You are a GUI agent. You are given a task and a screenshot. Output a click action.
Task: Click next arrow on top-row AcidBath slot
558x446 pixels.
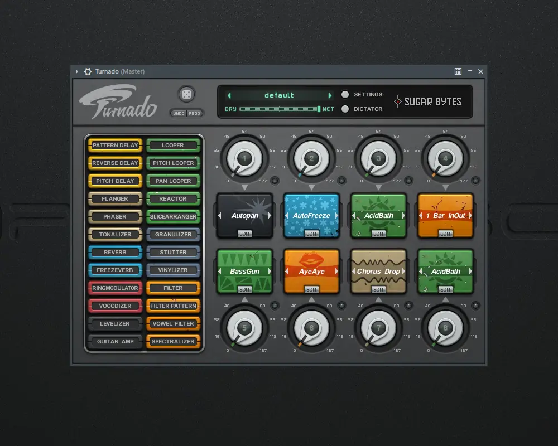pos(403,216)
